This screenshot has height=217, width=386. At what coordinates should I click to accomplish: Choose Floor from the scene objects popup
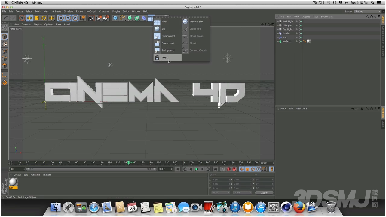tap(167, 22)
